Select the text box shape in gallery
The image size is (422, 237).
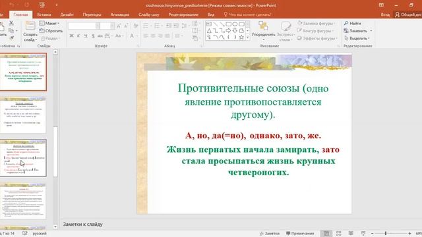(x=209, y=24)
